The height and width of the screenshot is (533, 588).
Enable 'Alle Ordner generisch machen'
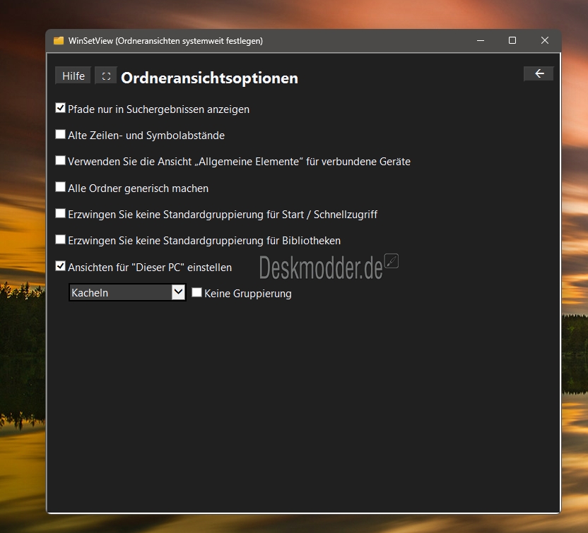click(x=60, y=187)
